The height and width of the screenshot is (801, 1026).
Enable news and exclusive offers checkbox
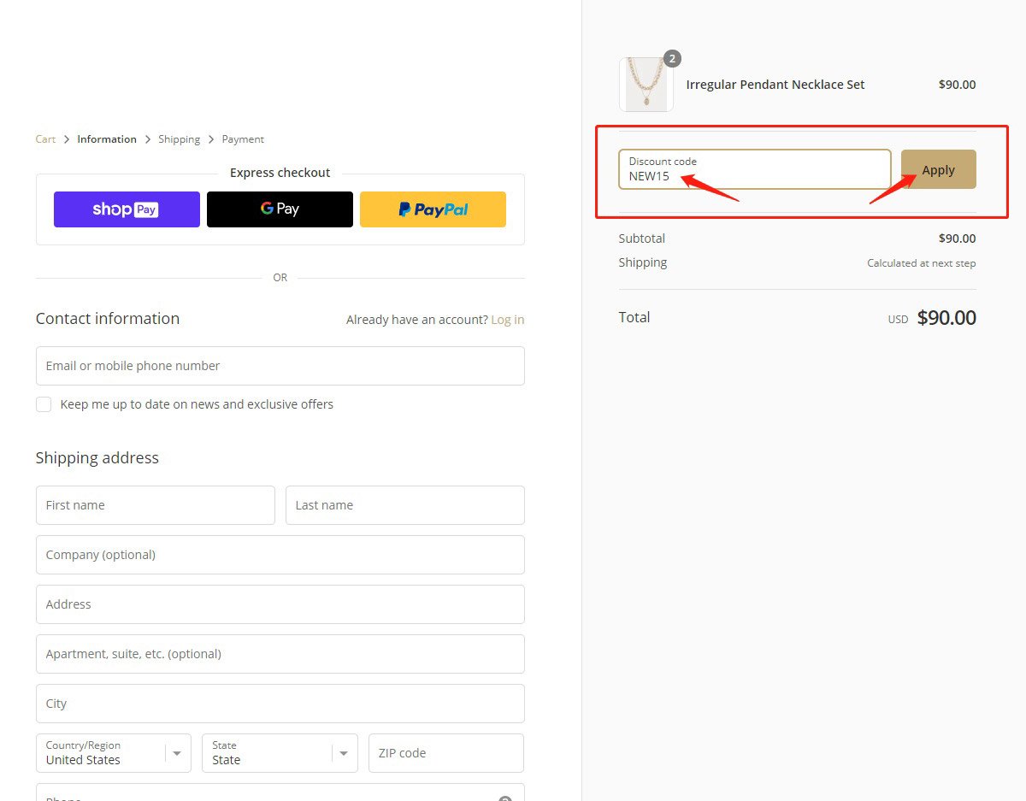tap(44, 404)
